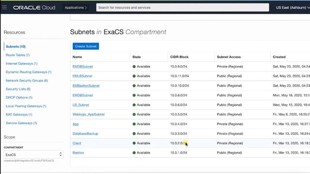Open the US East (Ashburn) region dropdown
Viewport: 310px width, 174px height.
(293, 8)
